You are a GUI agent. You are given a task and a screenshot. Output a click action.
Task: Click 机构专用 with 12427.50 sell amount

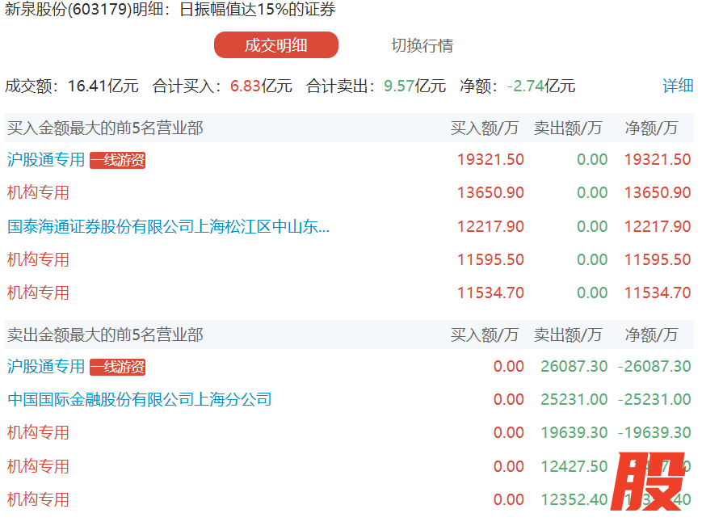pos(38,466)
